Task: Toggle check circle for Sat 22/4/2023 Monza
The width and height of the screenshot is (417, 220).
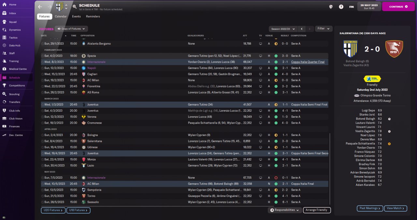Action: [x=42, y=159]
